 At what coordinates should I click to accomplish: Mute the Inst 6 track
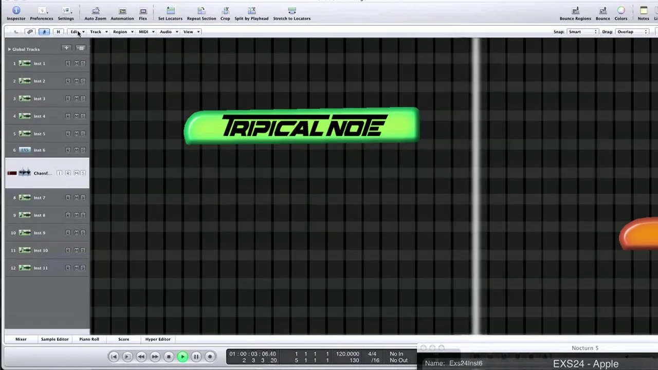click(76, 150)
